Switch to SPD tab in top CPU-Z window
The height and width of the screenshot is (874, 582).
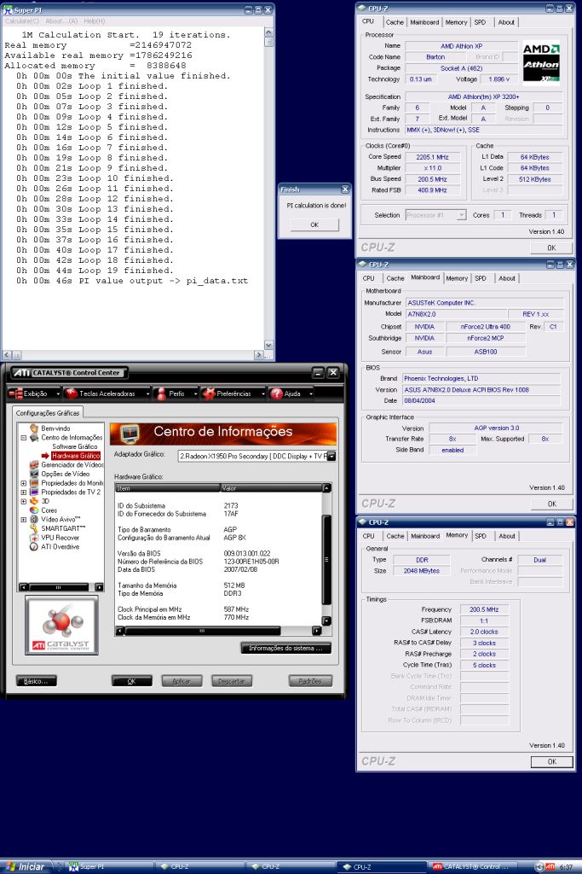click(480, 22)
